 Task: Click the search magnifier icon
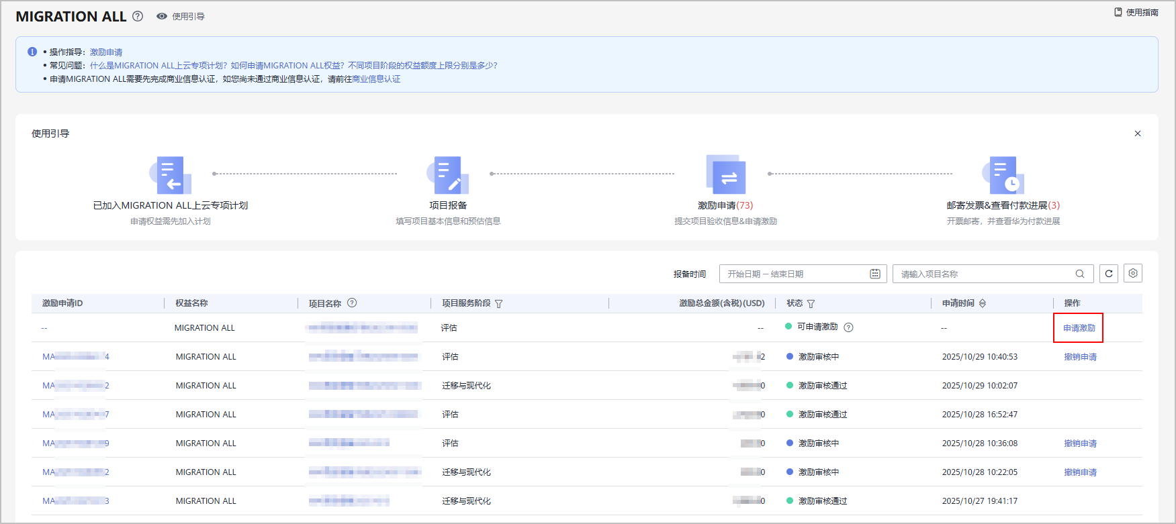coord(1080,274)
